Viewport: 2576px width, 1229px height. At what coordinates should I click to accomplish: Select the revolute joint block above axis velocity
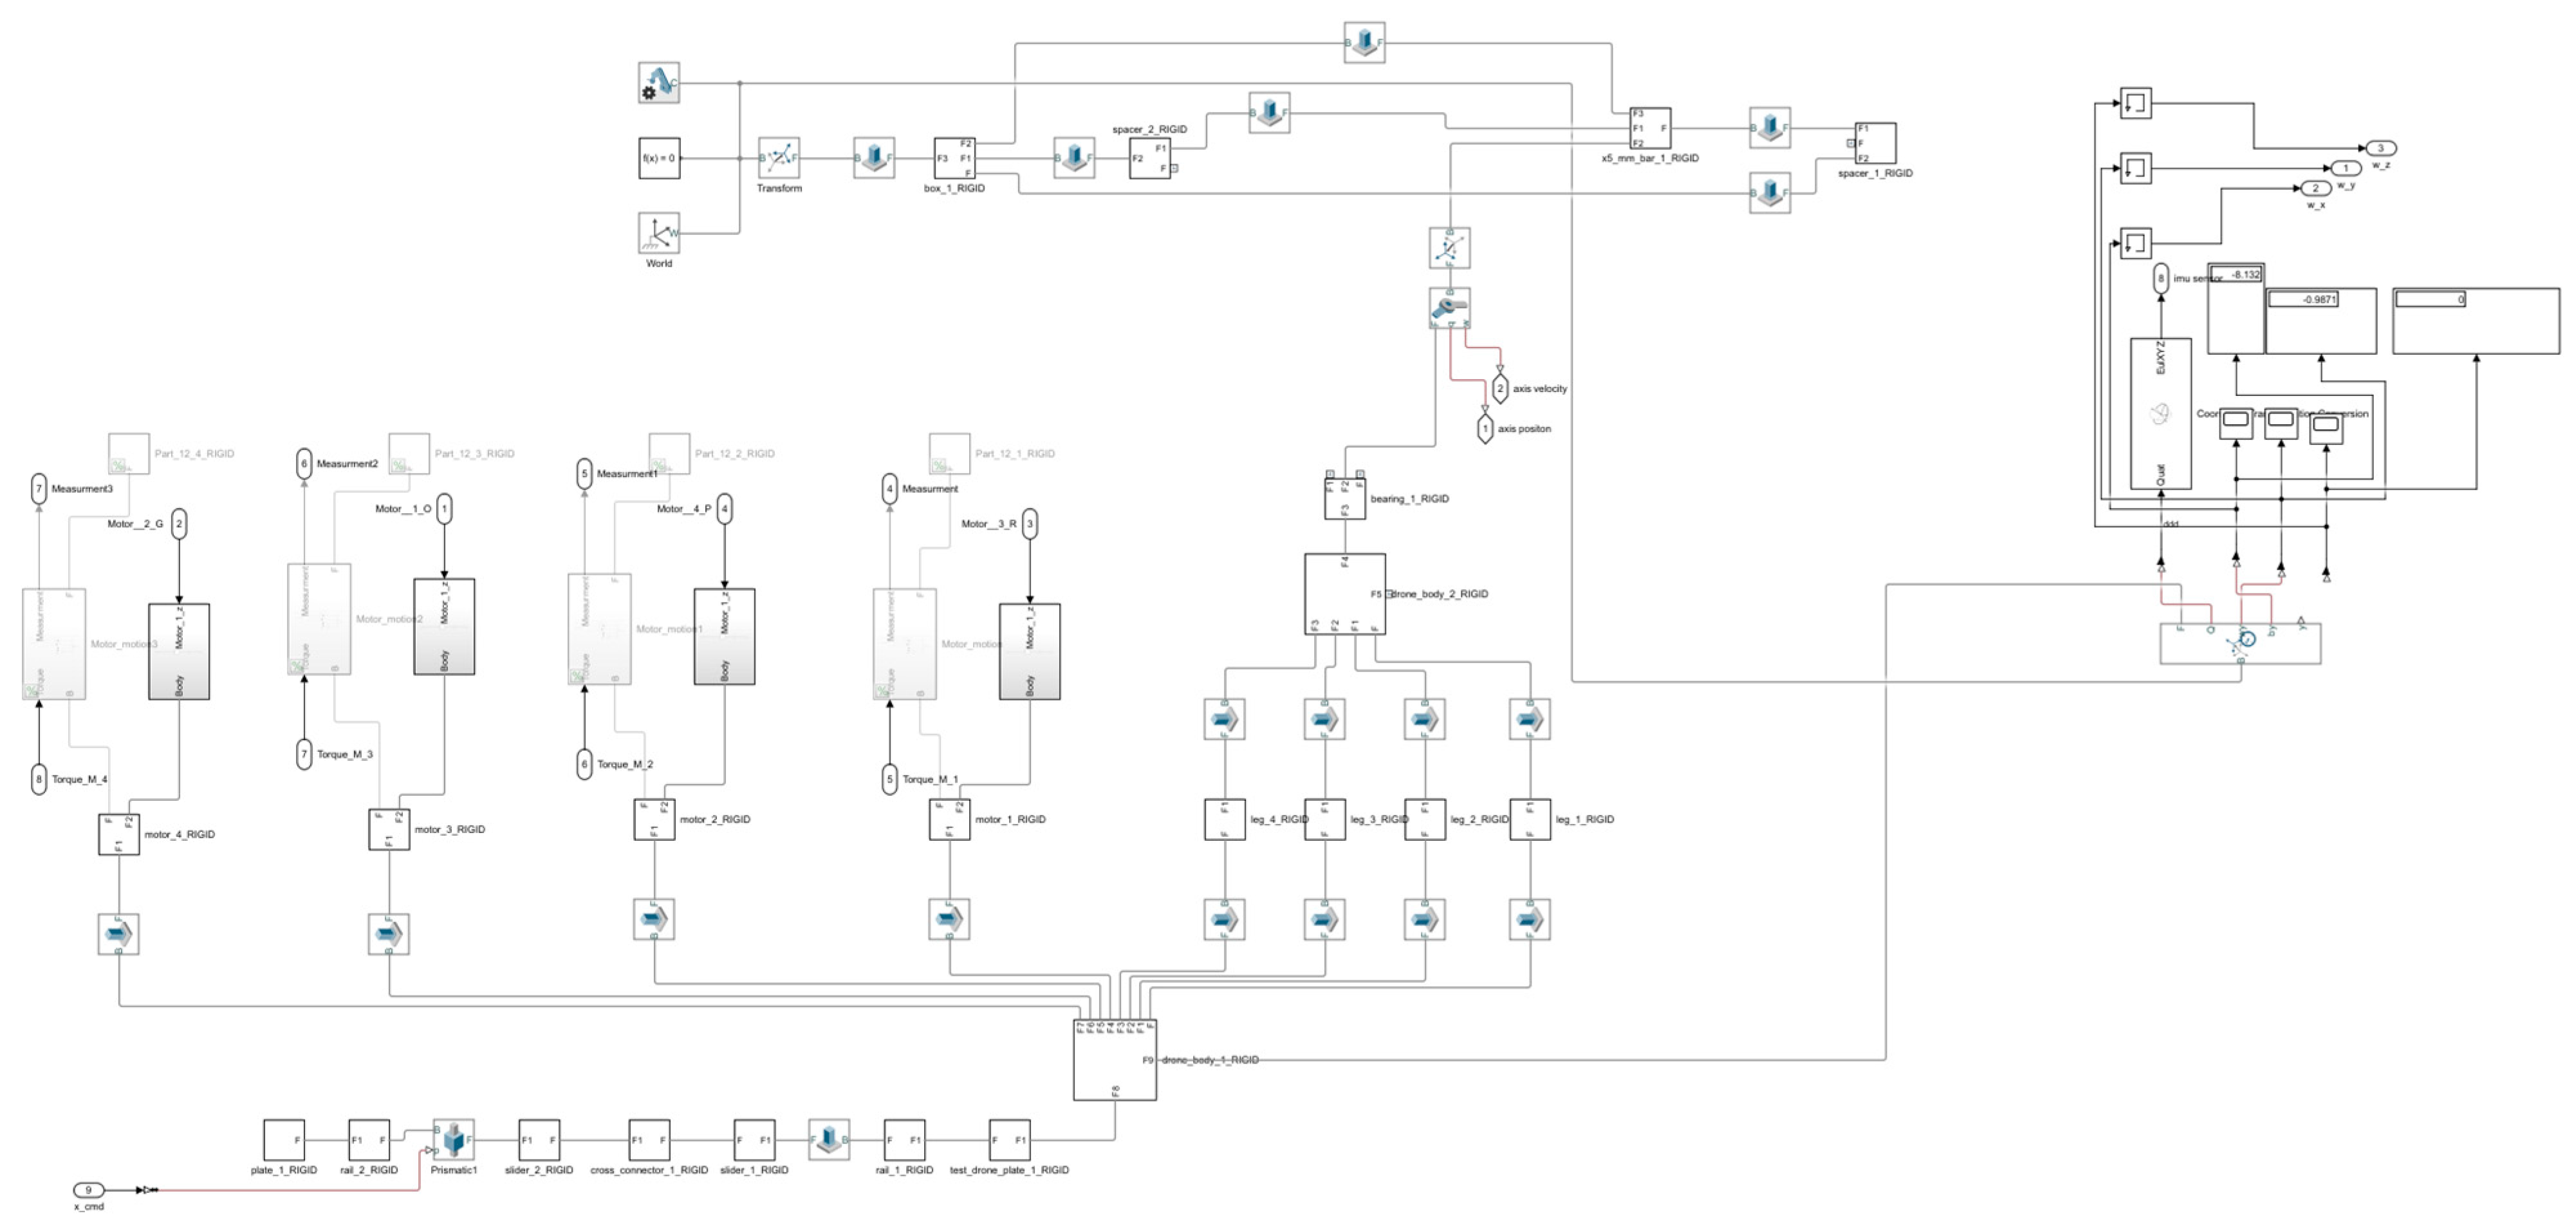coord(1449,308)
